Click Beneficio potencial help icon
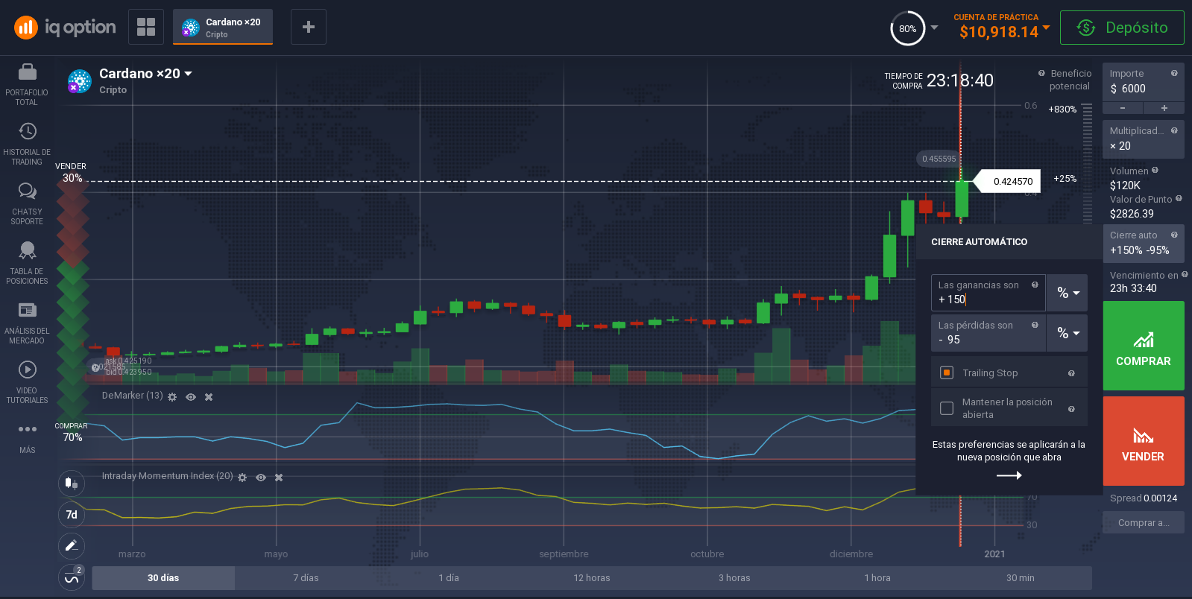This screenshot has width=1192, height=599. 1041,73
